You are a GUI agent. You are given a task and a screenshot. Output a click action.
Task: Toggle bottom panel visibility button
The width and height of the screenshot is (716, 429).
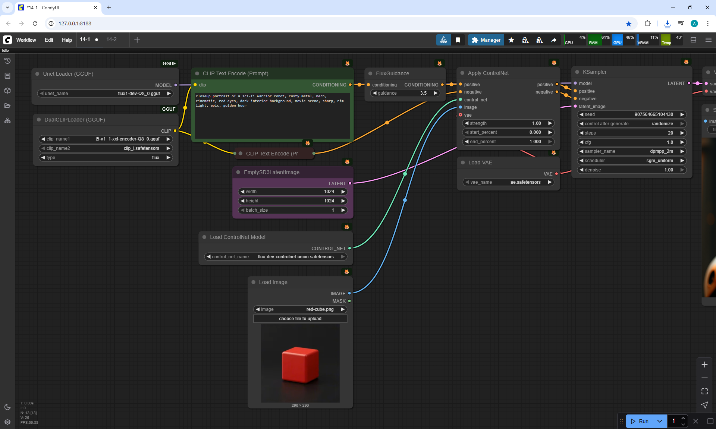693,40
